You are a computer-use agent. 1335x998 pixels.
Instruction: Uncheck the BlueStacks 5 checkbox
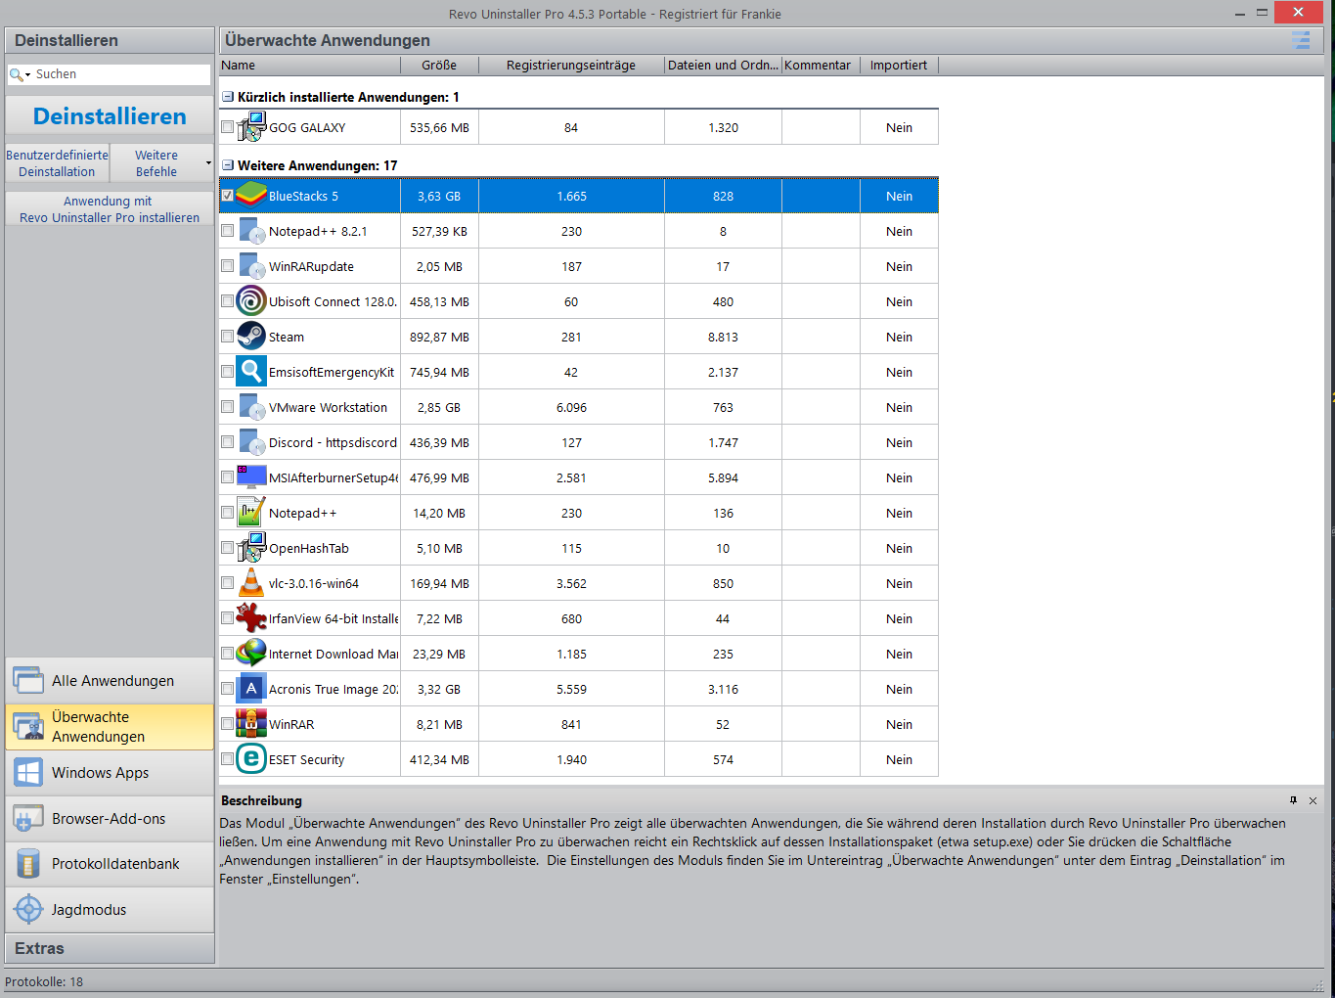click(x=227, y=196)
